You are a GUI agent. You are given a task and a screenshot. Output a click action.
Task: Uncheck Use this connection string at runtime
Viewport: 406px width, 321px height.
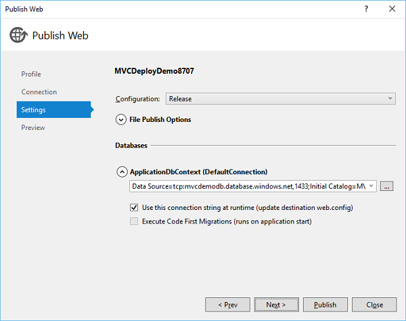pos(134,207)
